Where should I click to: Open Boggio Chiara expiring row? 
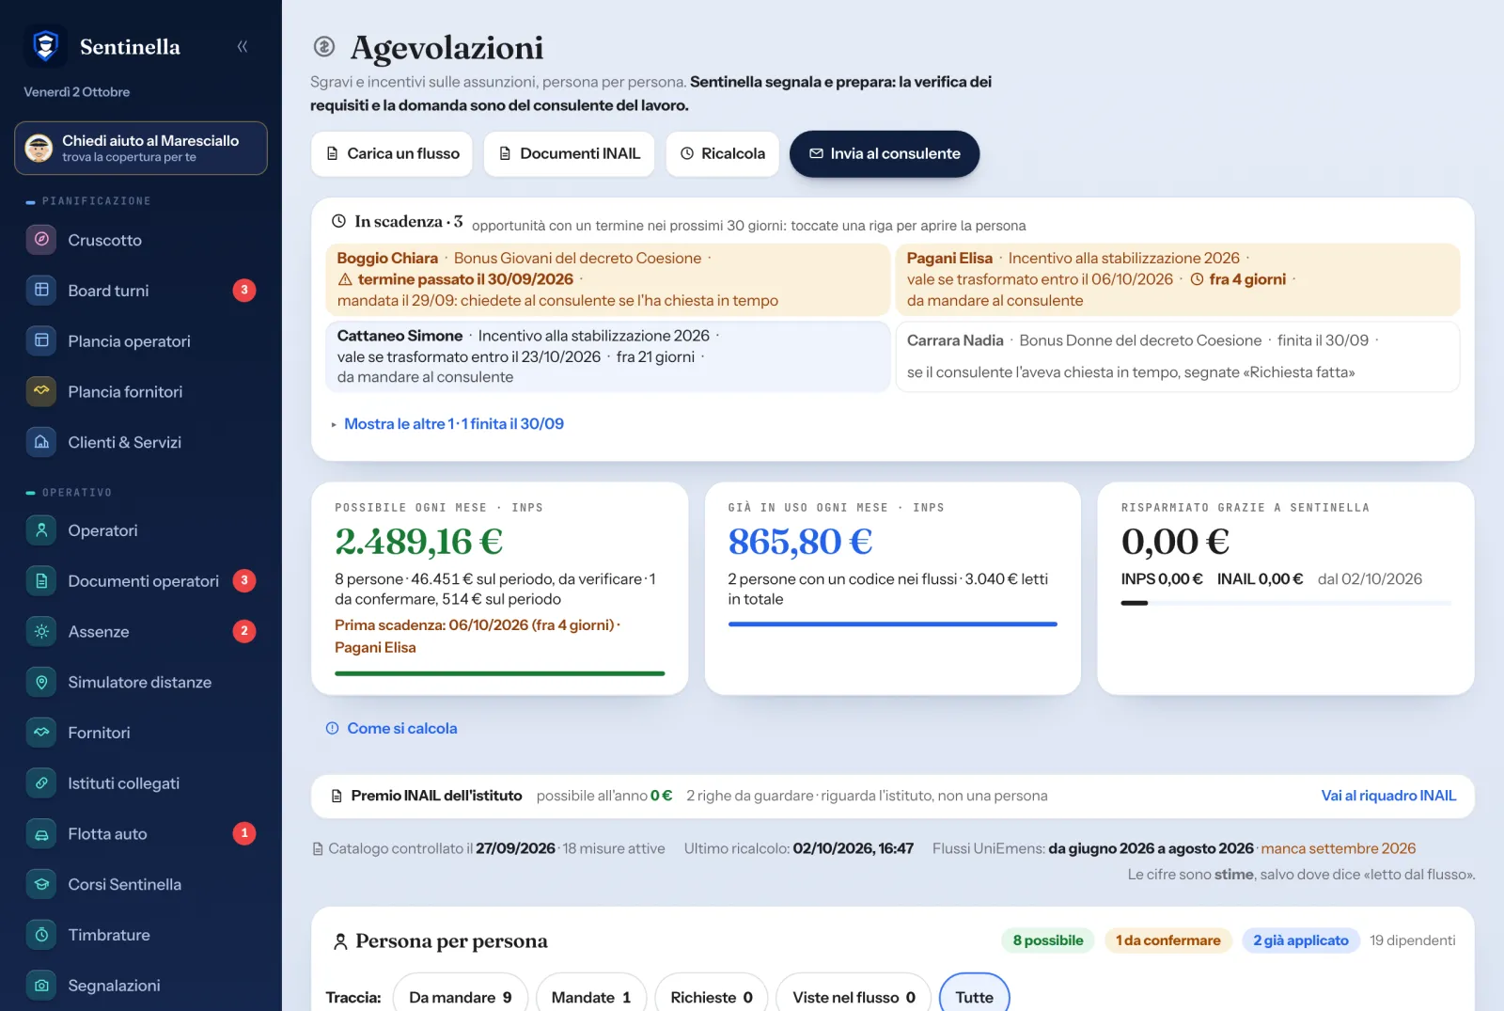coord(607,279)
